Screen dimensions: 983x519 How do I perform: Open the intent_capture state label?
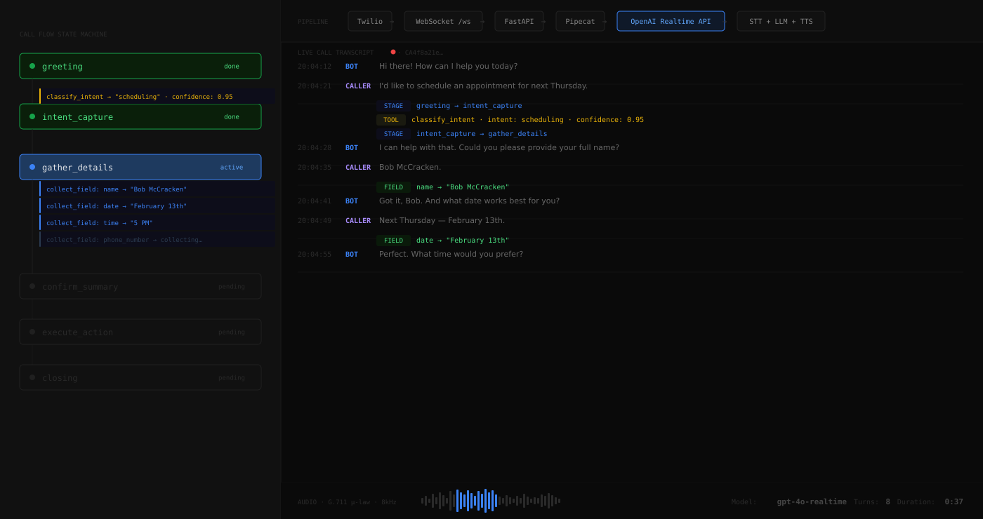click(x=77, y=117)
